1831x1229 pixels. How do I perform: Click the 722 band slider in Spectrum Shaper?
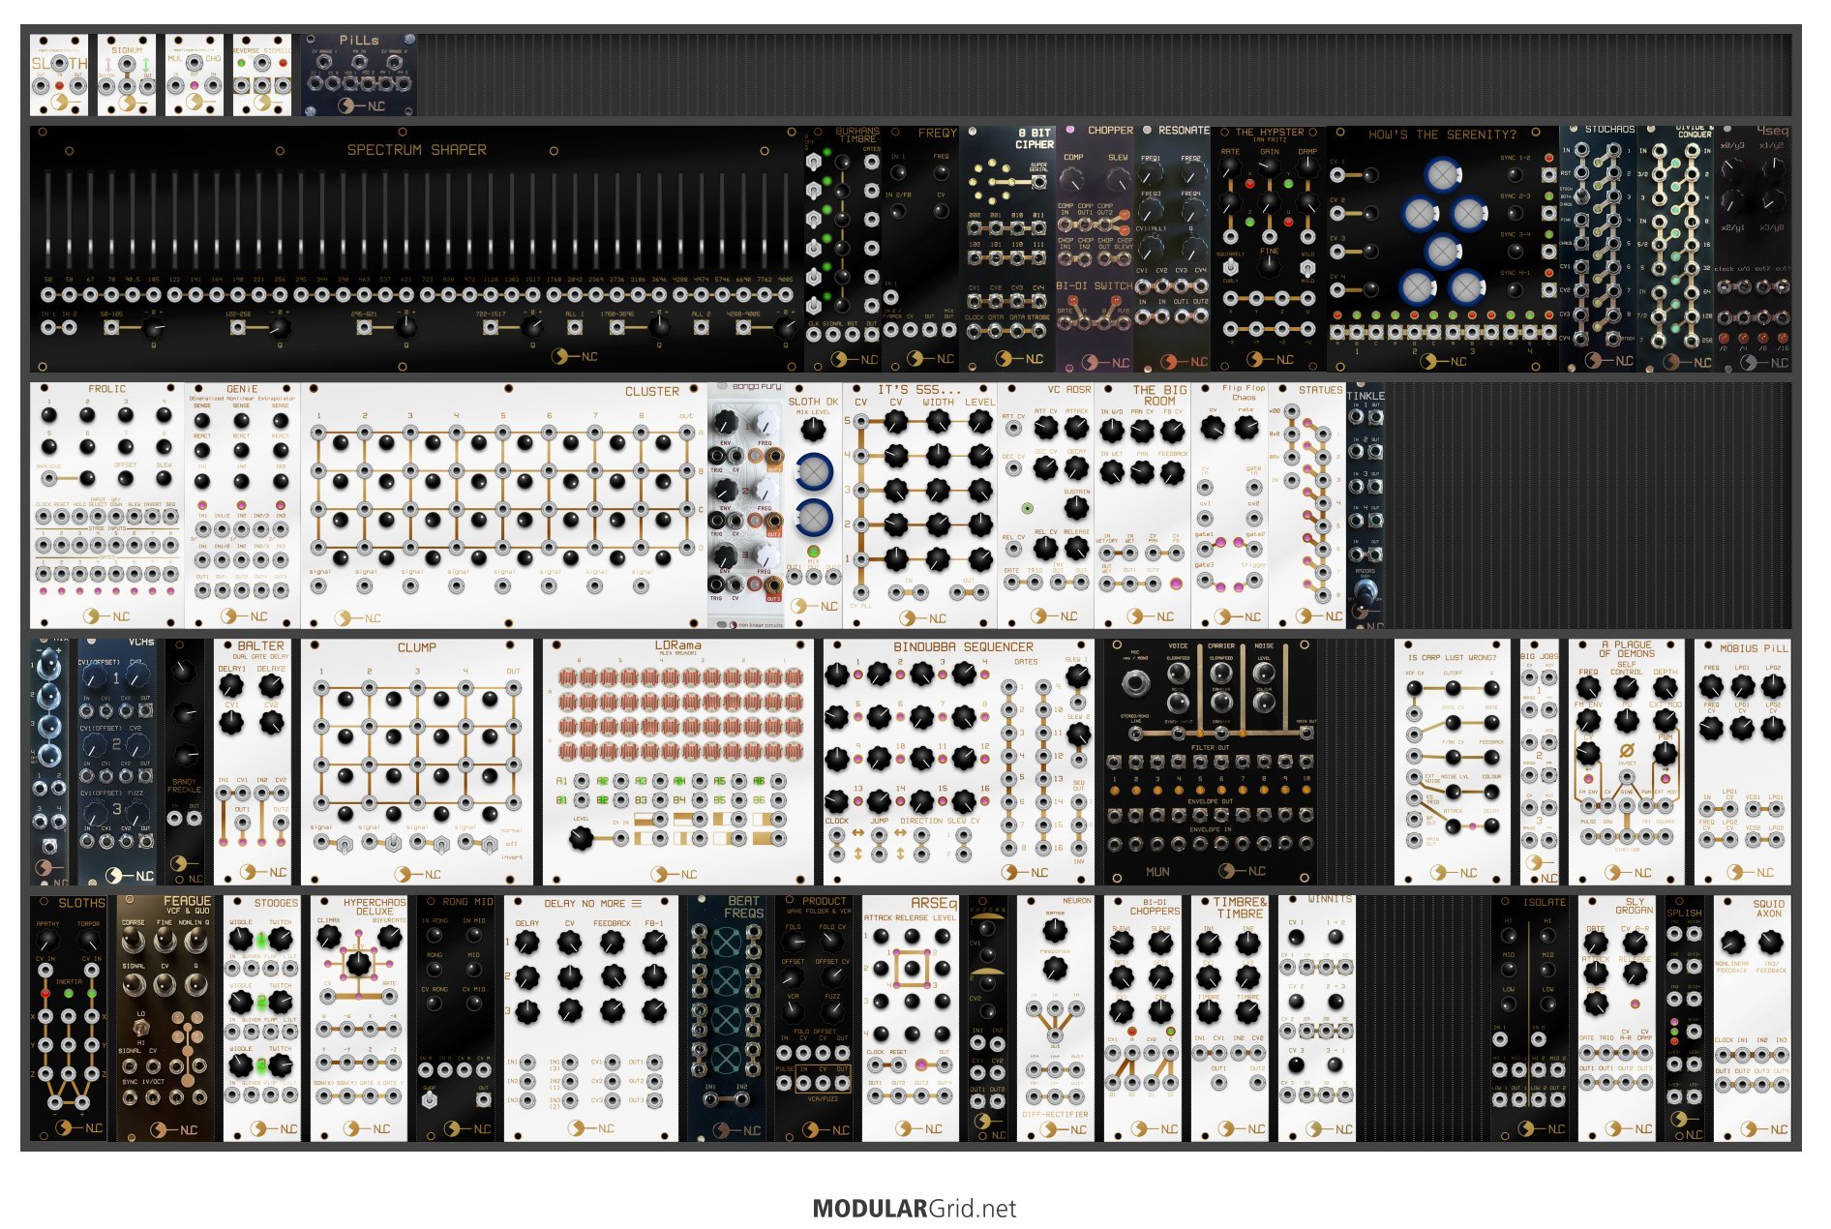tap(427, 220)
